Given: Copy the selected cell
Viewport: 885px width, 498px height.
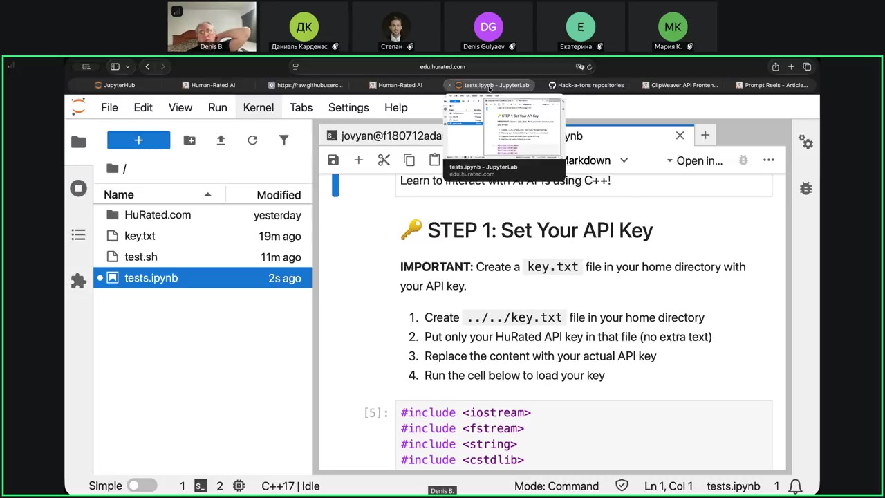Looking at the screenshot, I should coord(409,160).
